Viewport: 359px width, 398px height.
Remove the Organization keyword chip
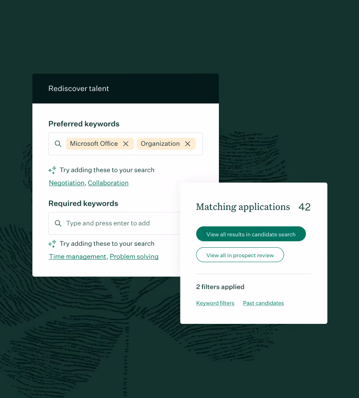coord(187,144)
